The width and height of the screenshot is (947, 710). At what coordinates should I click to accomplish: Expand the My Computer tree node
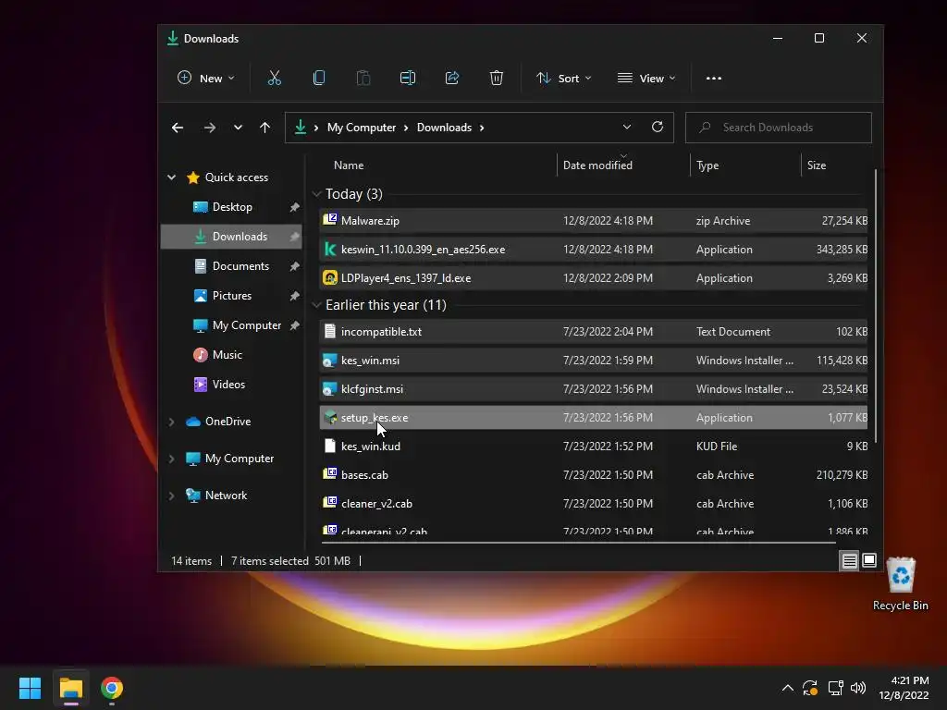click(x=171, y=459)
